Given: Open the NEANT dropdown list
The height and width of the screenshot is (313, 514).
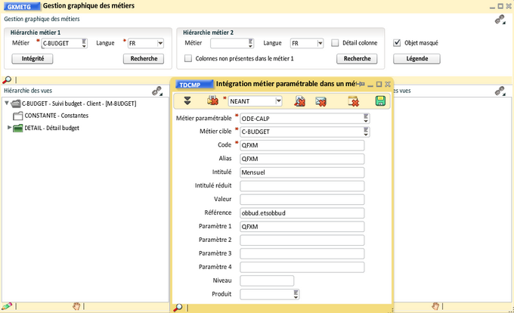Looking at the screenshot, I should (x=278, y=101).
